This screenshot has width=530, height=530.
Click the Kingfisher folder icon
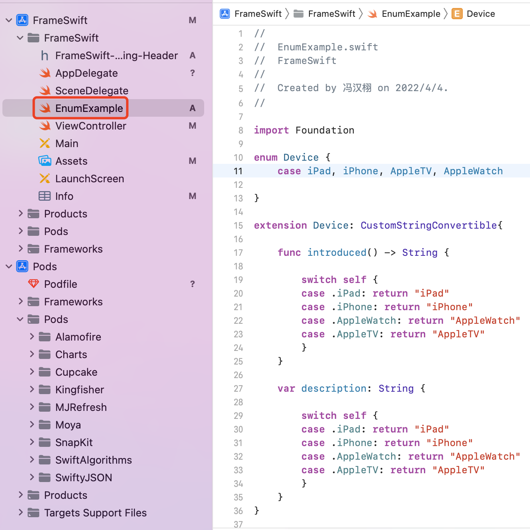click(x=44, y=389)
